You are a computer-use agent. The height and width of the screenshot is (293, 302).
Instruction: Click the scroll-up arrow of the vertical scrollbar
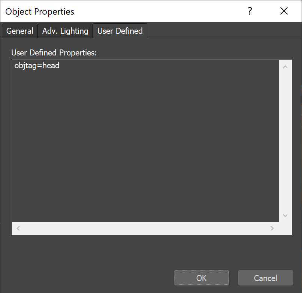point(285,66)
